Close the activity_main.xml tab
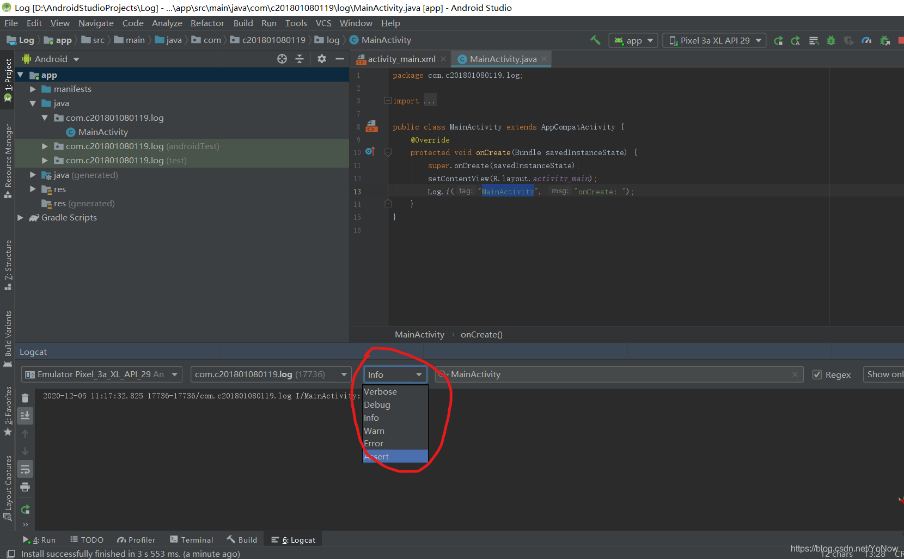This screenshot has width=904, height=559. 443,59
